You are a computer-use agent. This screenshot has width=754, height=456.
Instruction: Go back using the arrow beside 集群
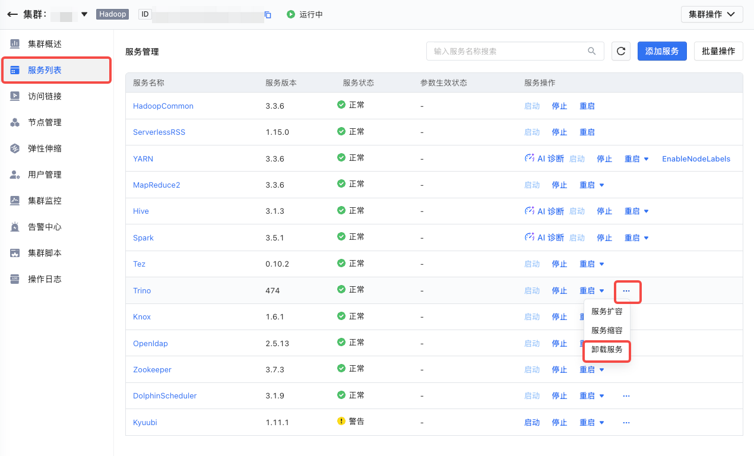click(12, 14)
